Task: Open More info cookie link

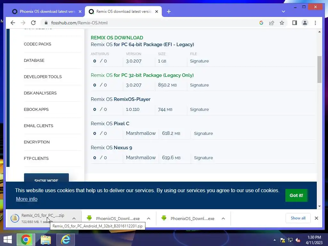Action: pos(27,199)
